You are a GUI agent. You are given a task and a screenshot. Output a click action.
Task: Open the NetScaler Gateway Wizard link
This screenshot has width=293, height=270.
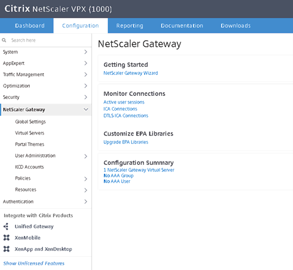[130, 73]
